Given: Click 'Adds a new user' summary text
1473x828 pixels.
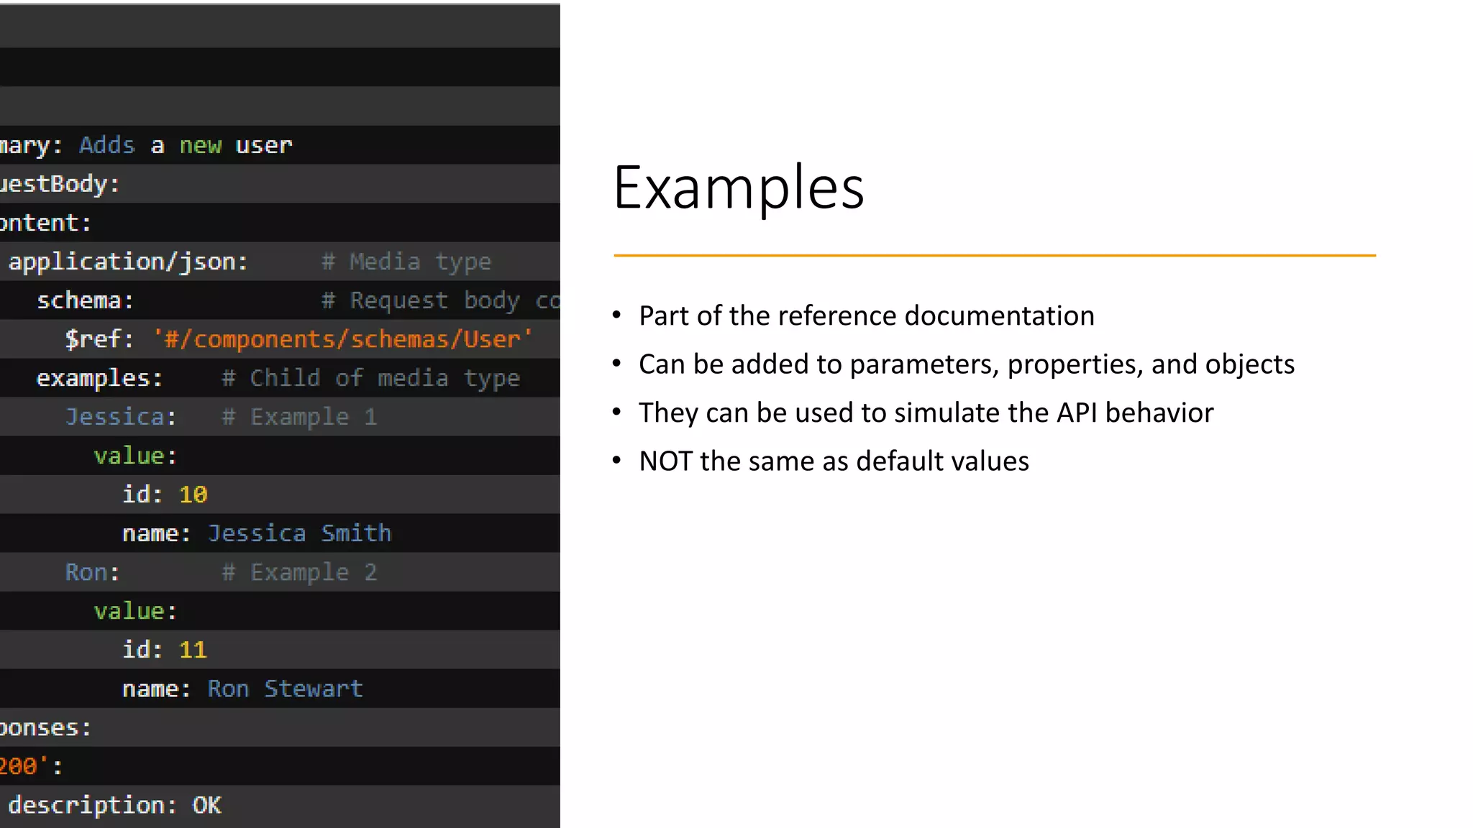Looking at the screenshot, I should click(186, 145).
